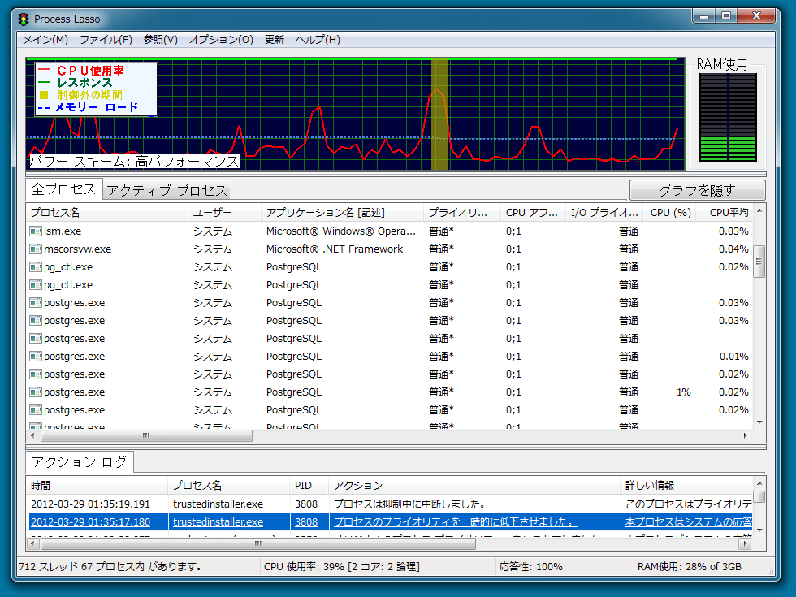Click プロセスは抑制中に中断しました action text
The image size is (796, 597).
[x=409, y=504]
